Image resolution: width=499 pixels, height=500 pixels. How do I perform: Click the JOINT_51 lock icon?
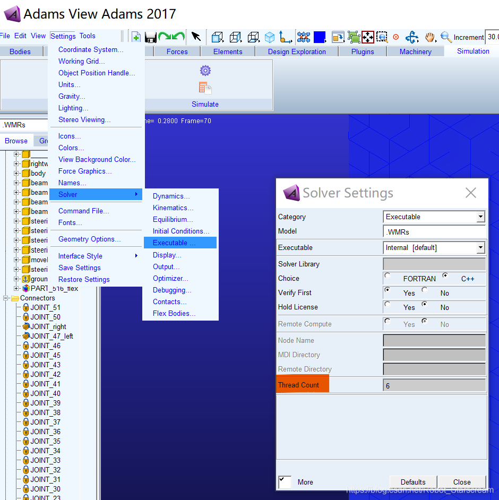point(26,307)
